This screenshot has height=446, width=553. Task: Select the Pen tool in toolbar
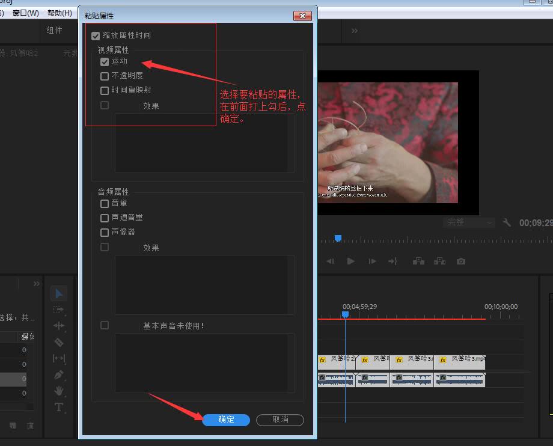pos(59,374)
